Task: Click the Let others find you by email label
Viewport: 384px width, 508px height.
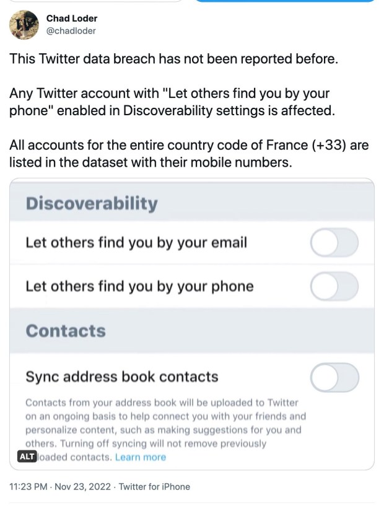Action: pyautogui.click(x=136, y=243)
